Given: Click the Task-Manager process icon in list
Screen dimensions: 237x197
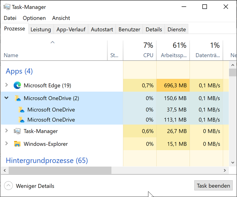Looking at the screenshot, I should (x=17, y=131).
